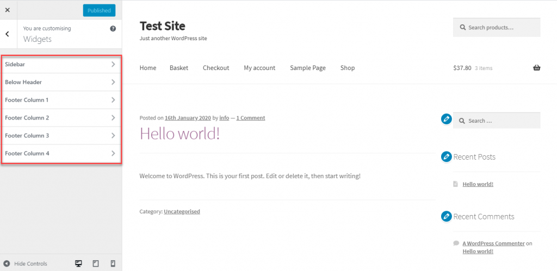Click the edit pencil beside Search widget
This screenshot has width=557, height=271.
tap(446, 119)
